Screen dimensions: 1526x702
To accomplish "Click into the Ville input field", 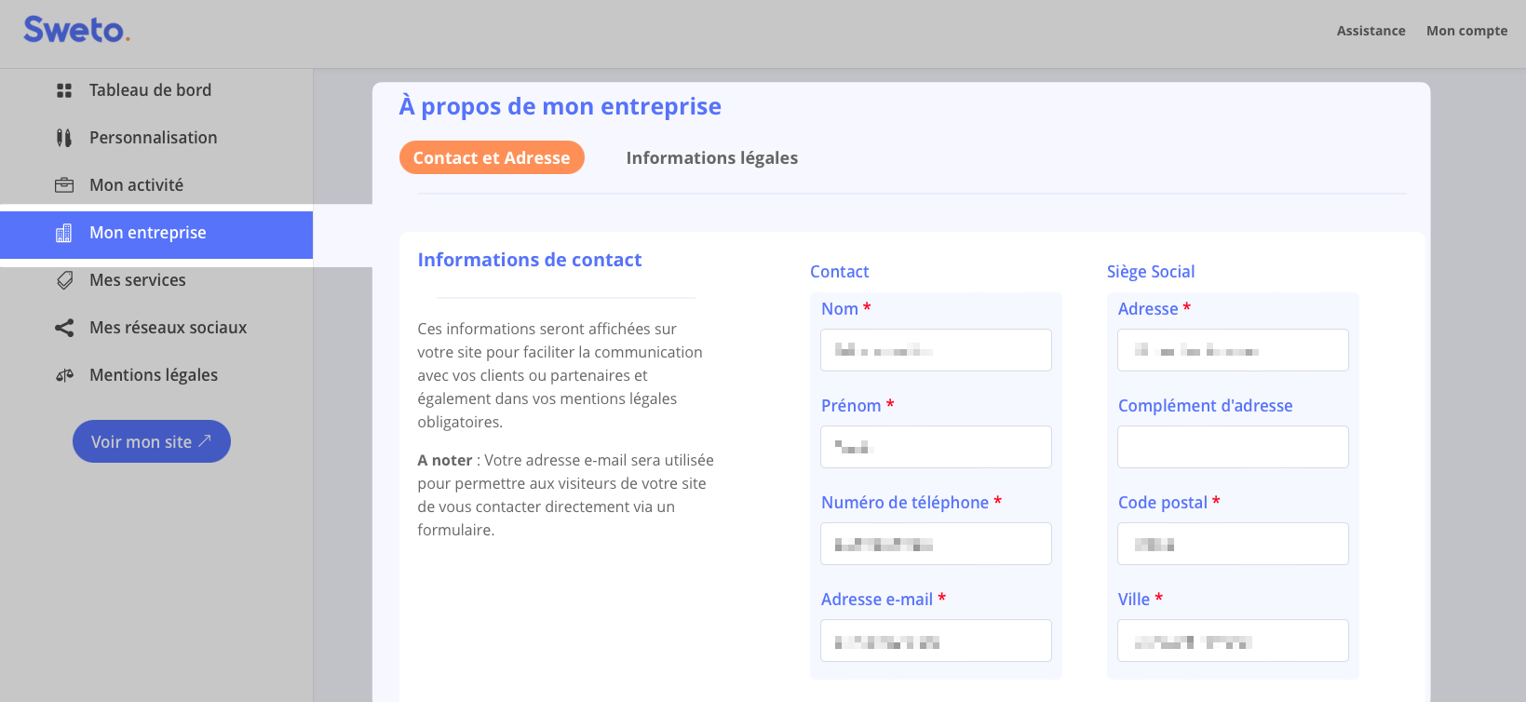I will 1233,641.
